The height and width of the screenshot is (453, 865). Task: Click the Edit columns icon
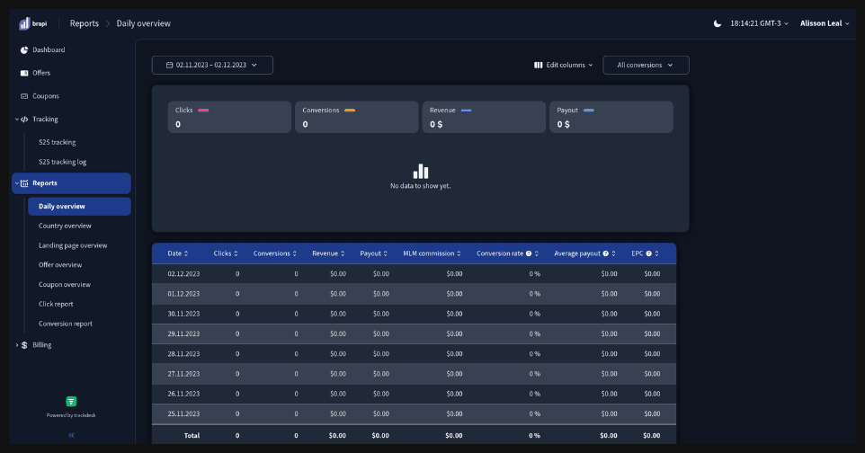click(x=538, y=65)
